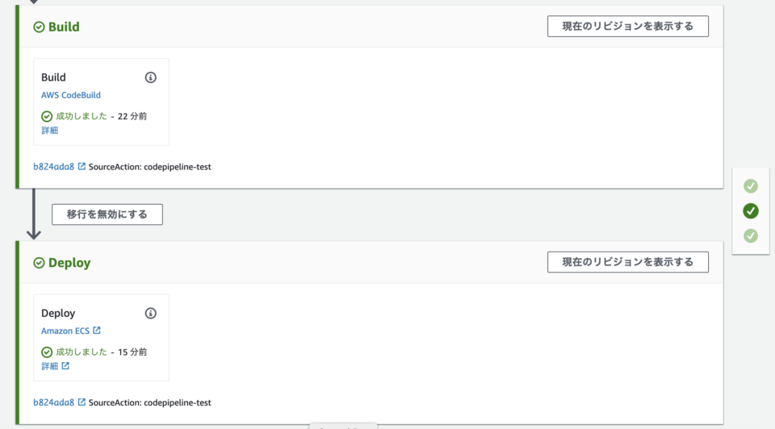Open commit b824ada8 link under Deploy

(53, 402)
